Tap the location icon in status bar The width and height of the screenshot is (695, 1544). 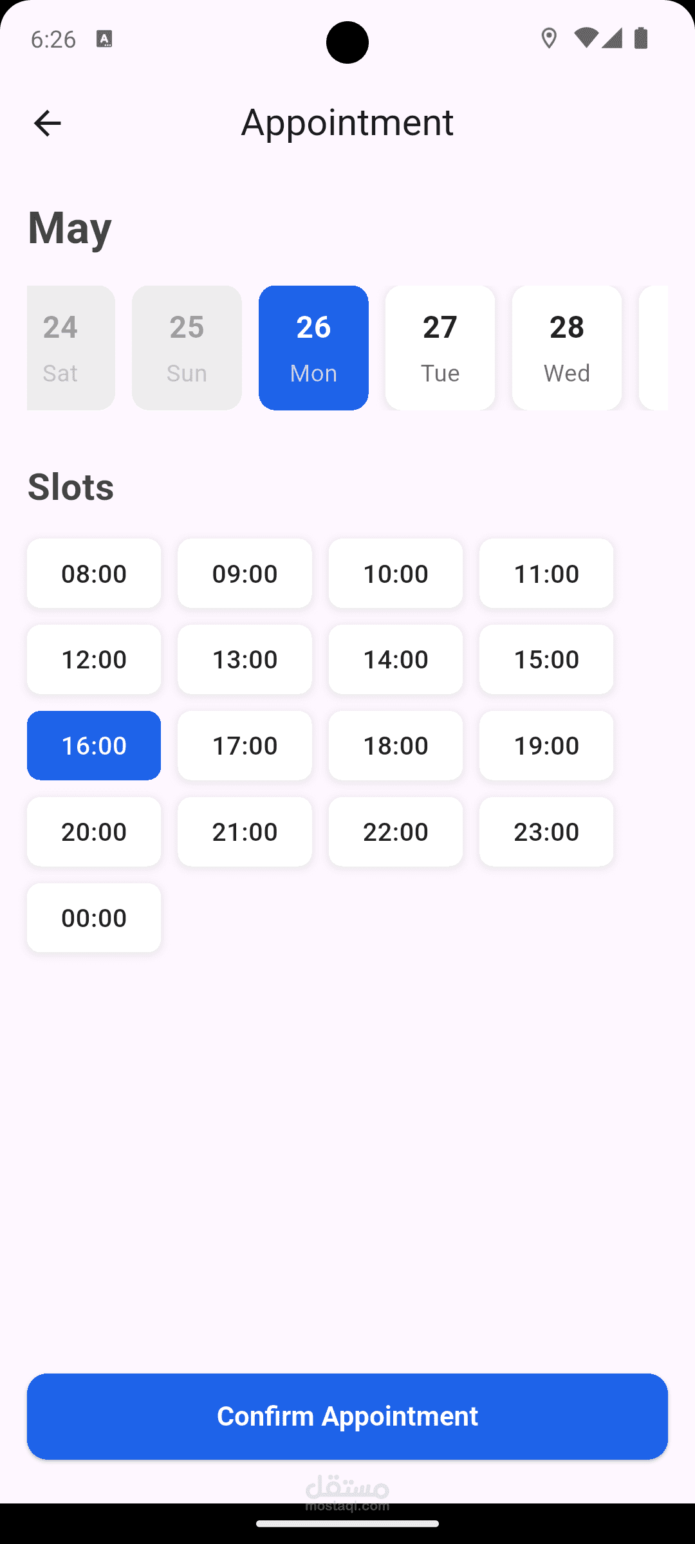coord(549,39)
